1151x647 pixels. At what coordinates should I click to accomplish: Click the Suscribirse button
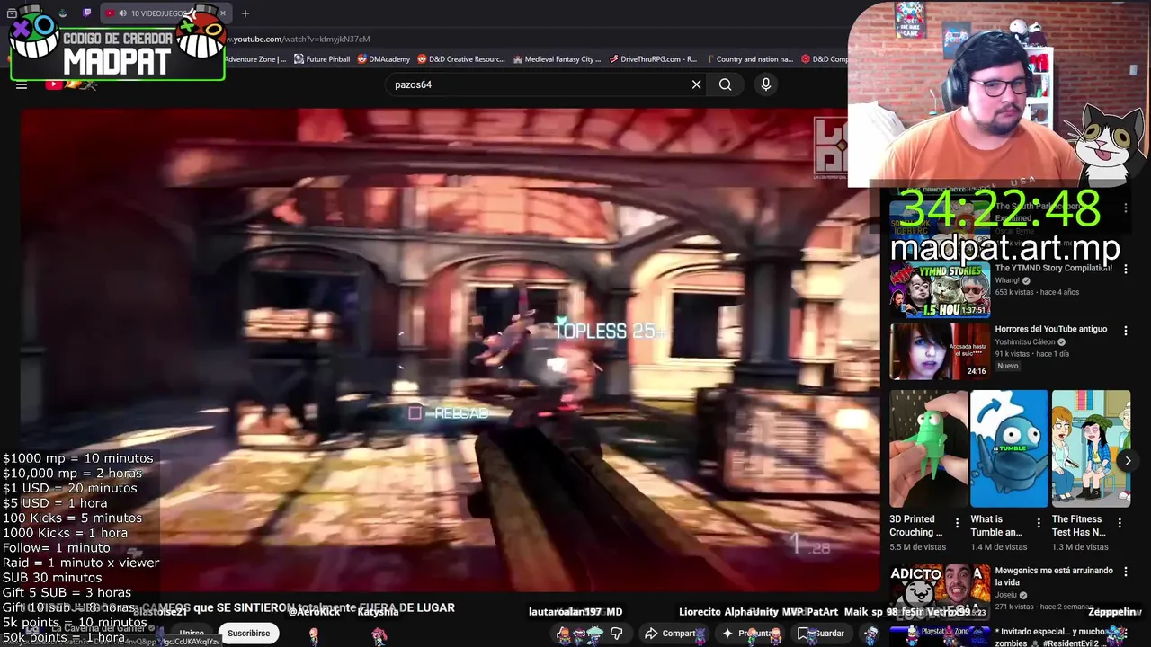[248, 634]
